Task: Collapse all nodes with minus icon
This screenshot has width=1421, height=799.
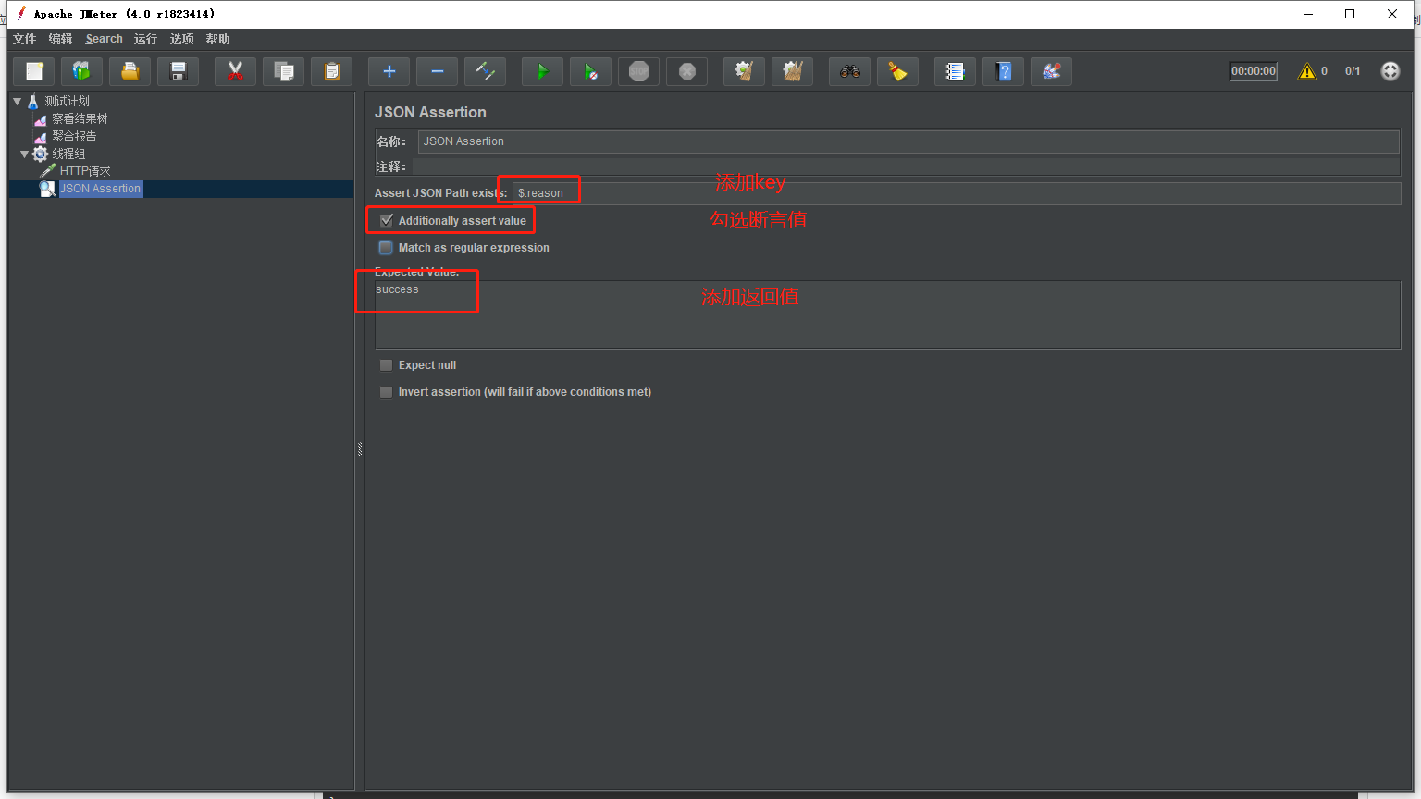Action: tap(438, 71)
